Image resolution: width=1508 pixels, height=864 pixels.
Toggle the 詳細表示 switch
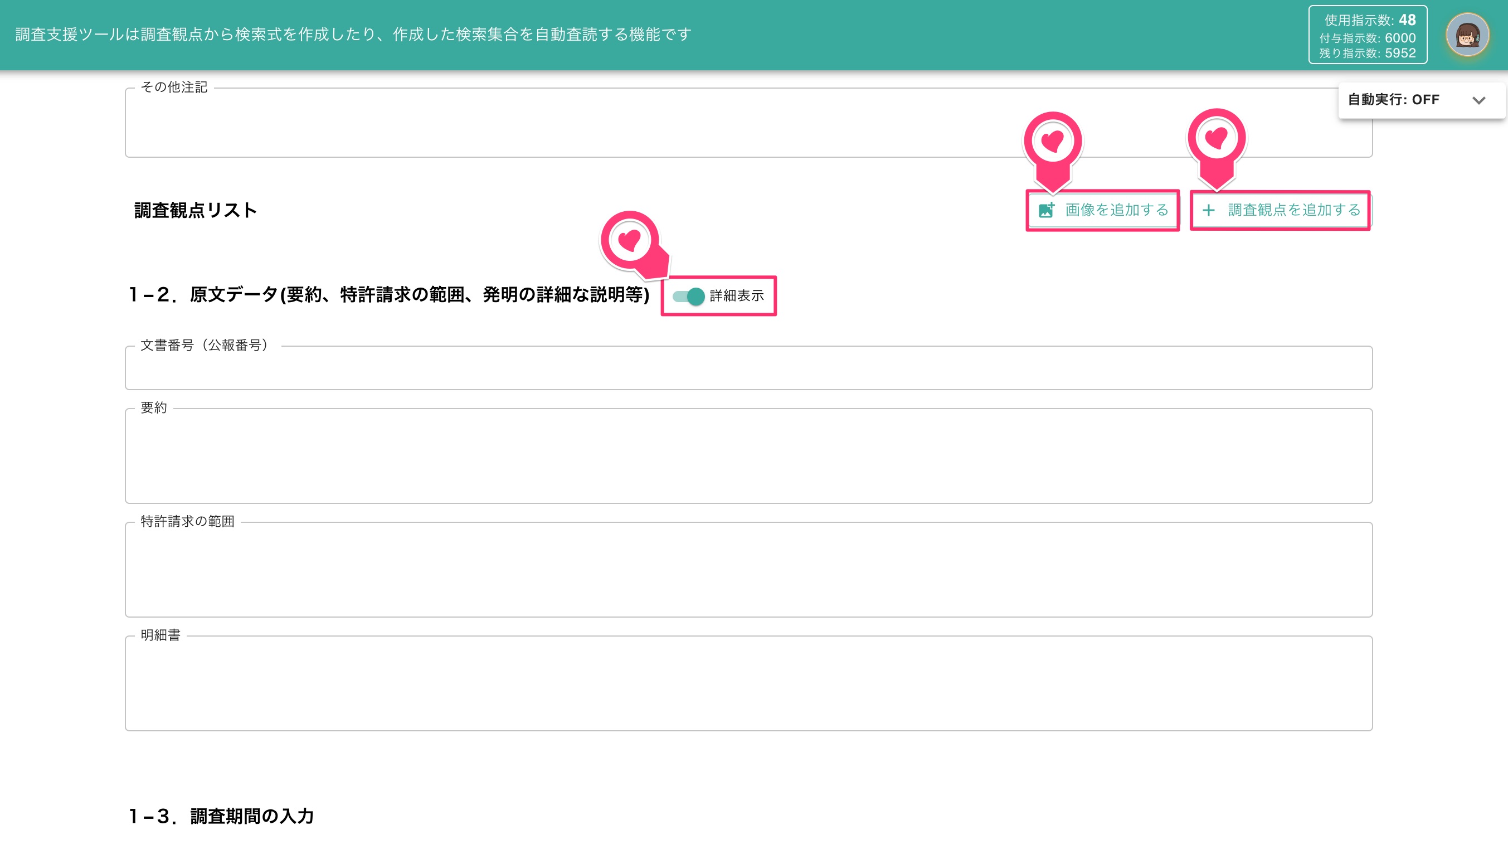(x=689, y=295)
